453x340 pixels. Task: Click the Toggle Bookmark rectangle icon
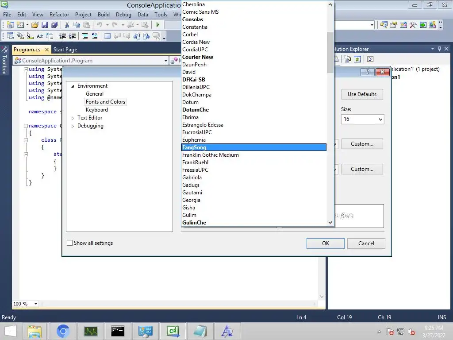click(107, 36)
